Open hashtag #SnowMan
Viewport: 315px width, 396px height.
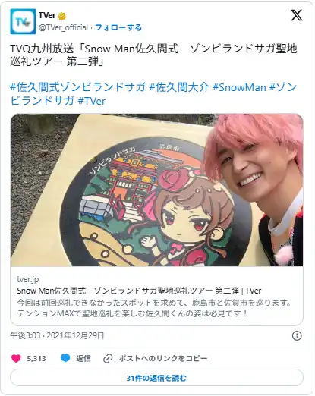tap(239, 87)
